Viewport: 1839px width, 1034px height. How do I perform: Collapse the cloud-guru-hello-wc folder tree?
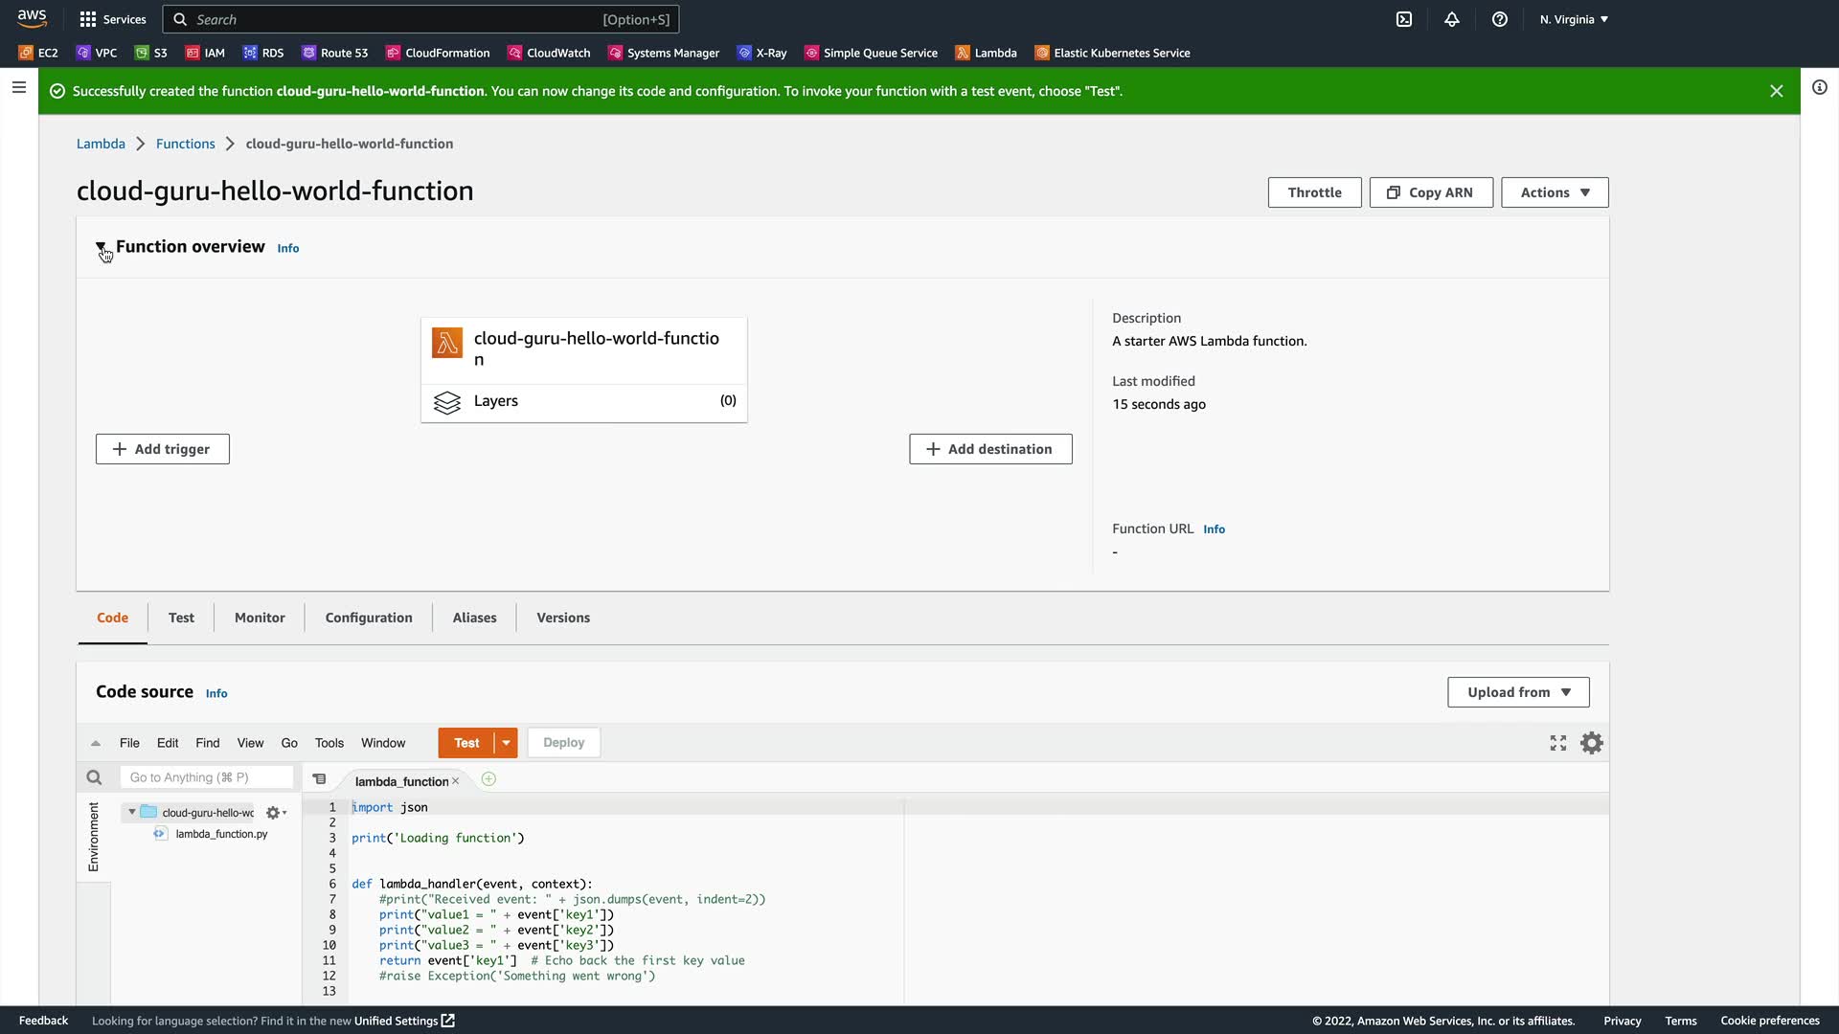(x=132, y=812)
